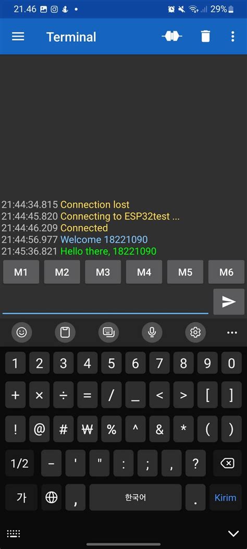Send message with the arrow button

229,301
